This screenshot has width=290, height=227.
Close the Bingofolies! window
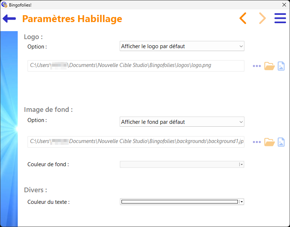point(284,5)
